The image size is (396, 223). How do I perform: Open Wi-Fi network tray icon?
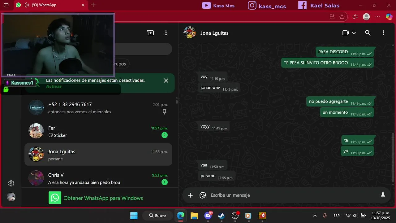pos(348,216)
